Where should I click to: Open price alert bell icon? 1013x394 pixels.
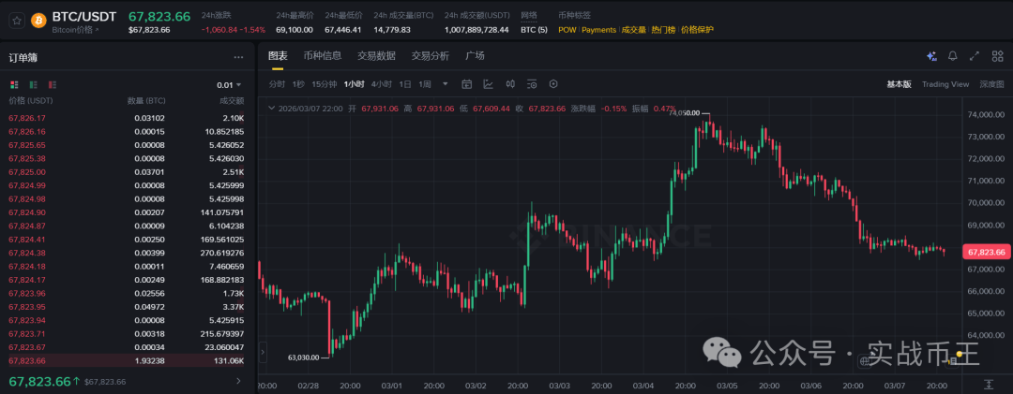953,56
